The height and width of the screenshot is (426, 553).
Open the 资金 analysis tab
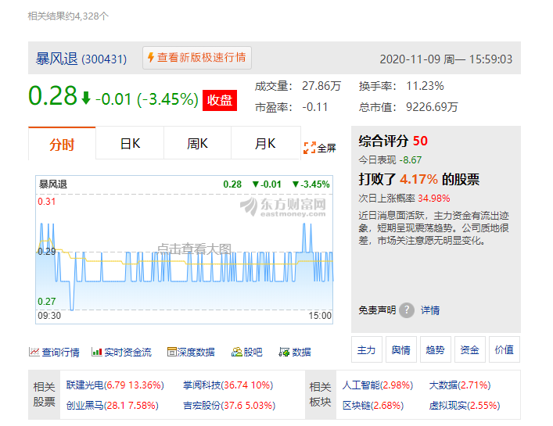470,349
